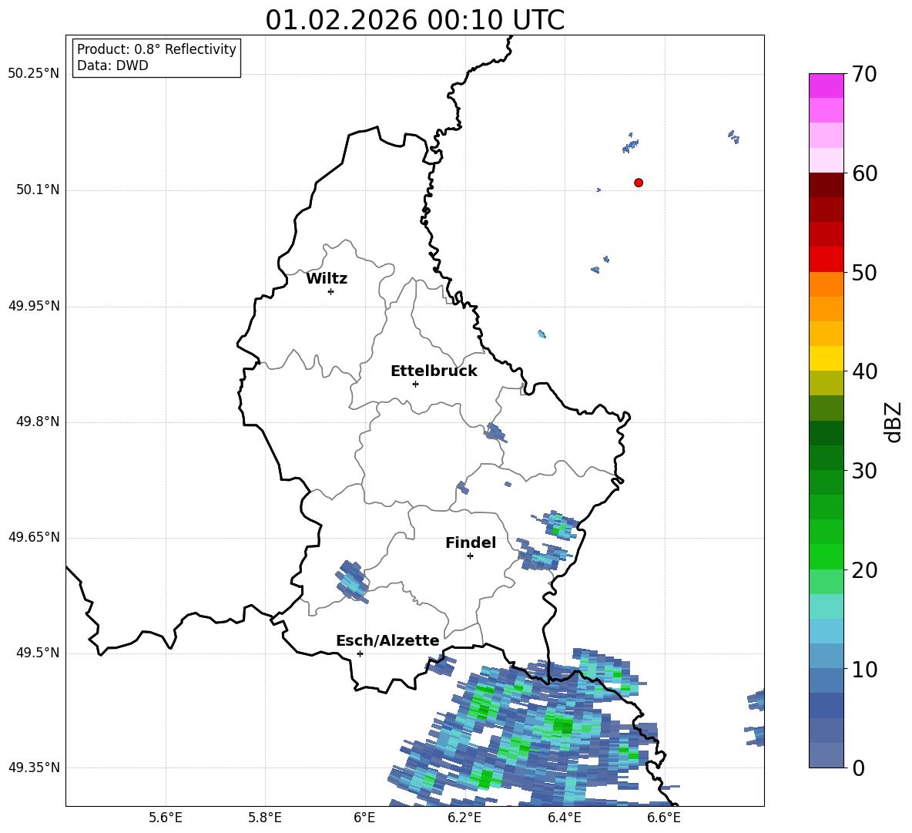Click the red dot marker on the map
Viewport: 912px width, 833px height.
coord(638,183)
